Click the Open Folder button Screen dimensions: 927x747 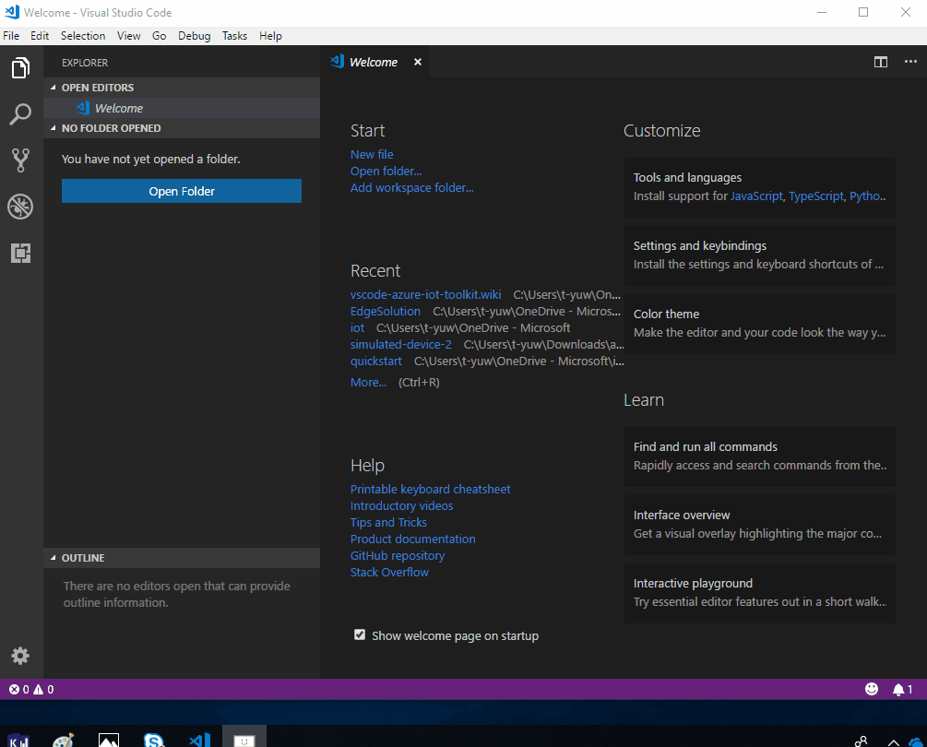pyautogui.click(x=181, y=191)
